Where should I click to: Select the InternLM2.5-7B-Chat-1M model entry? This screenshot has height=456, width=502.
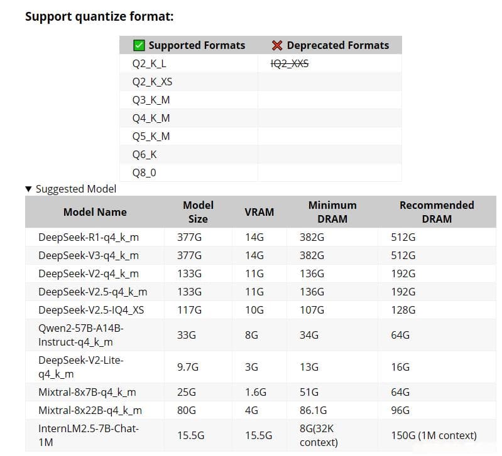pyautogui.click(x=89, y=435)
